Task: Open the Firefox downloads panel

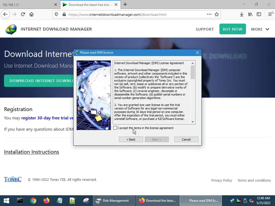Action: click(242, 14)
